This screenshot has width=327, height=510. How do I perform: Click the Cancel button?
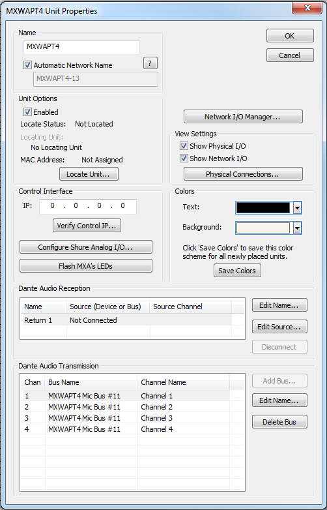coord(290,55)
